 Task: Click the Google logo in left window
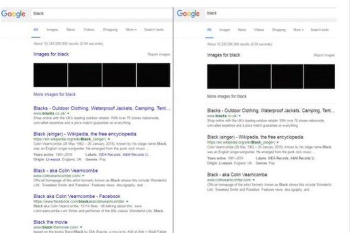coord(13,14)
